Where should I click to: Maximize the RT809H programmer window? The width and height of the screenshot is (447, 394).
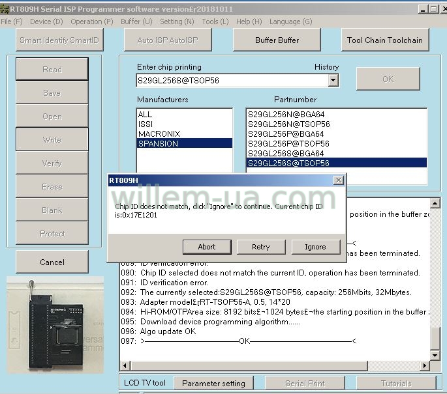pyautogui.click(x=433, y=9)
